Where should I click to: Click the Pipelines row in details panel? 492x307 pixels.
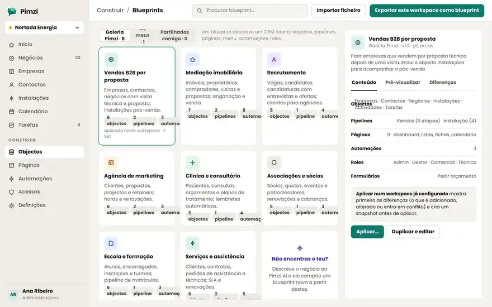(x=413, y=121)
